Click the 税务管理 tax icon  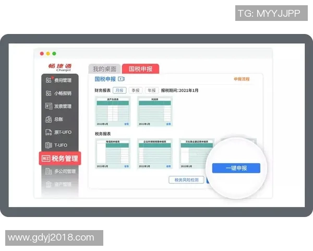pyautogui.click(x=46, y=158)
